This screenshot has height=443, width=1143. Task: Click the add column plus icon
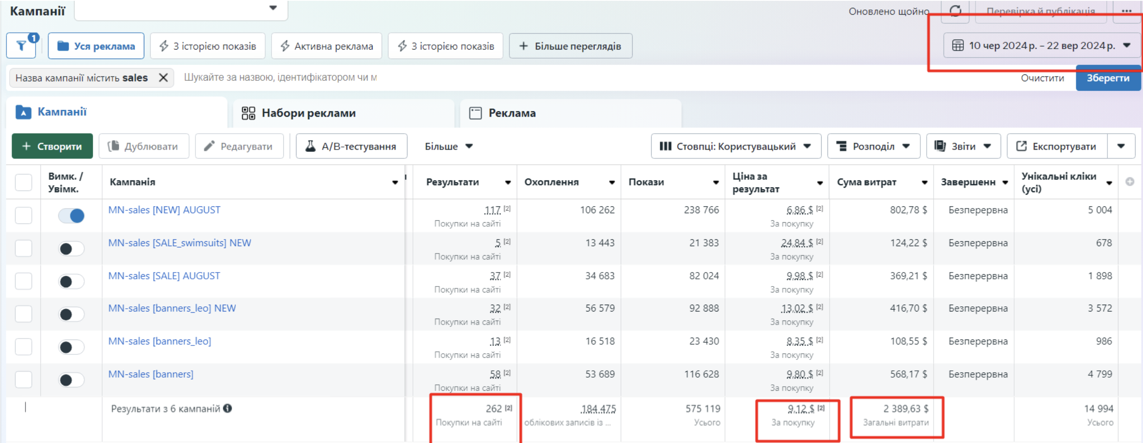[1130, 182]
